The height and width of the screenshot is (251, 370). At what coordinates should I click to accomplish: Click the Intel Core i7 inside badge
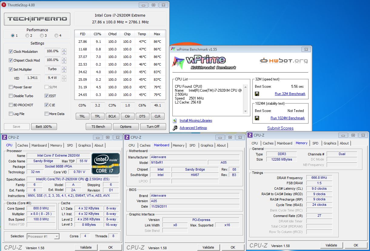pos(106,164)
